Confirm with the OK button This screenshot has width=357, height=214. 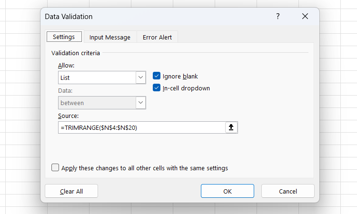(228, 191)
